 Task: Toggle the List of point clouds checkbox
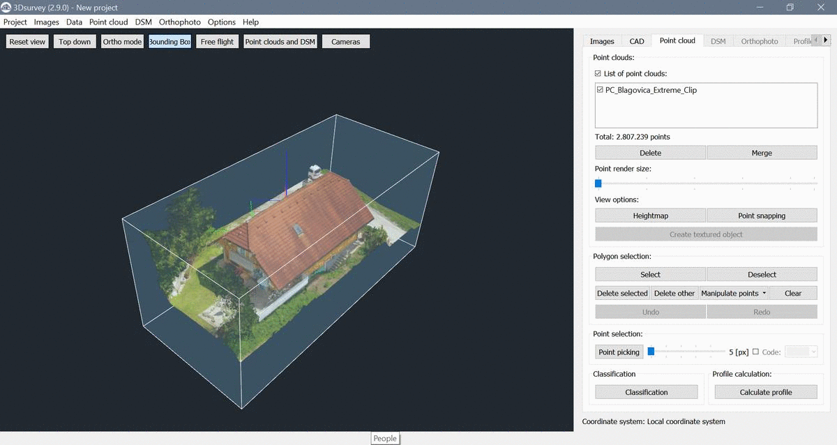click(x=598, y=74)
